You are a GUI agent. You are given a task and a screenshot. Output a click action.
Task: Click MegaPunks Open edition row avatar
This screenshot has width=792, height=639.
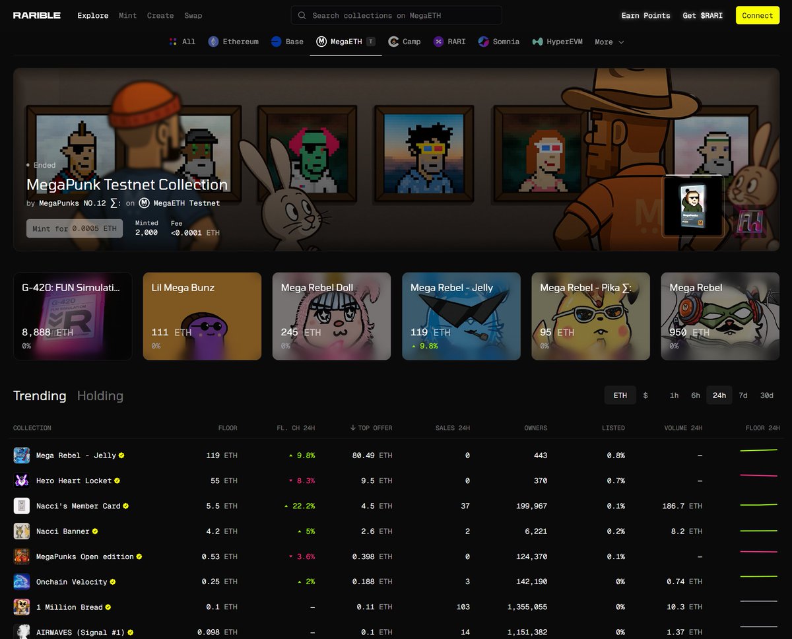click(x=22, y=556)
